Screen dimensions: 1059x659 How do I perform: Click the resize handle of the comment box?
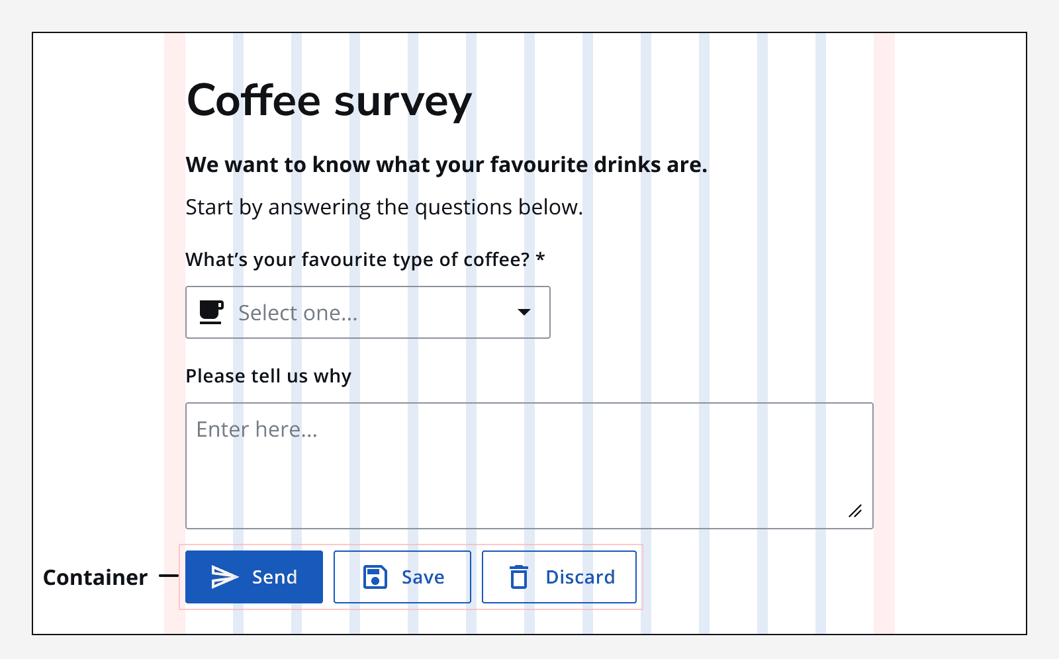[x=856, y=510]
